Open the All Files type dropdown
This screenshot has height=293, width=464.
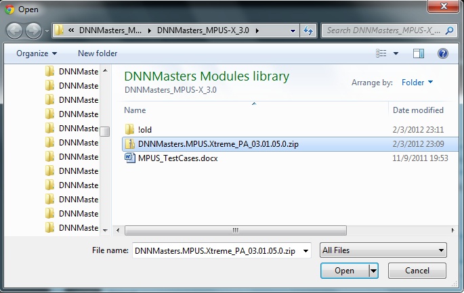click(x=383, y=250)
